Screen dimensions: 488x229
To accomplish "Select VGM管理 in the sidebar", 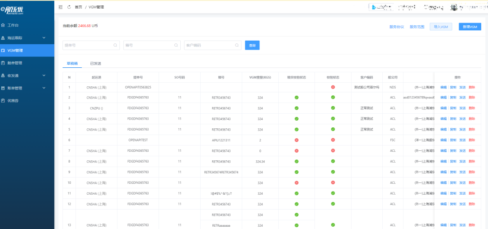I will coord(27,51).
